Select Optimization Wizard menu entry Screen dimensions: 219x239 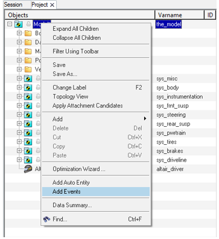pyautogui.click(x=79, y=169)
